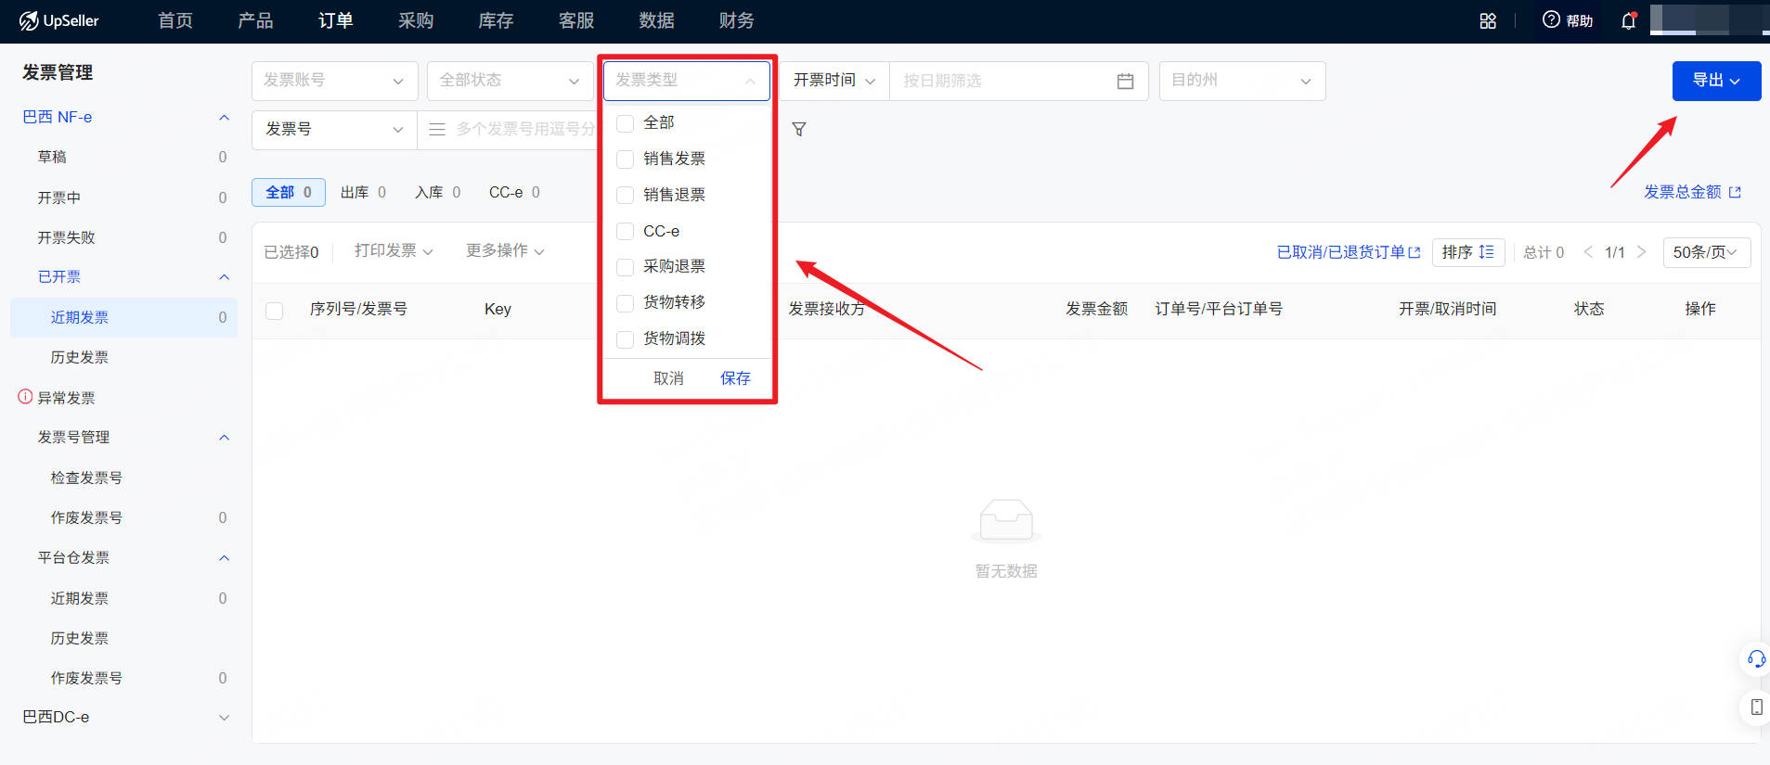Screen dimensions: 1770x765
Task: Click 保存 in the dropdown panel
Action: click(735, 378)
